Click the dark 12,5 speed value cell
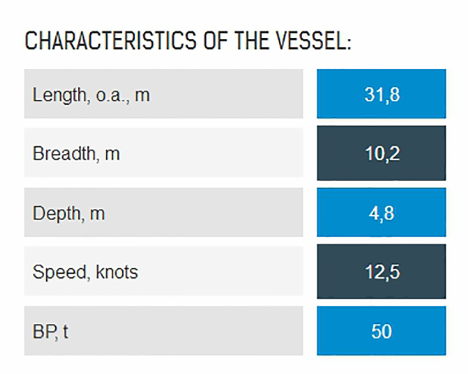468x374 pixels. click(382, 272)
